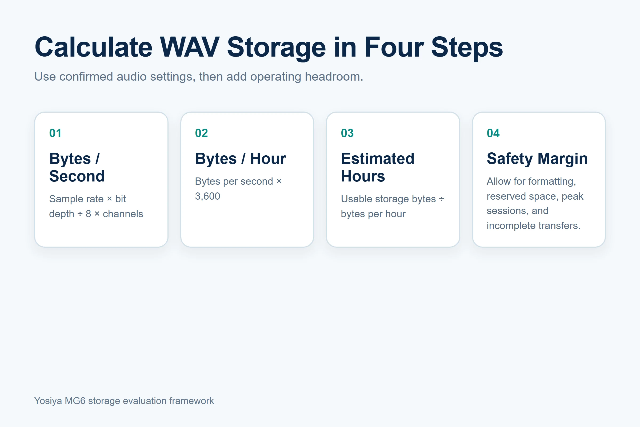Click 'Bytes per second × 3,600' text
Image resolution: width=640 pixels, height=427 pixels.
(x=238, y=189)
